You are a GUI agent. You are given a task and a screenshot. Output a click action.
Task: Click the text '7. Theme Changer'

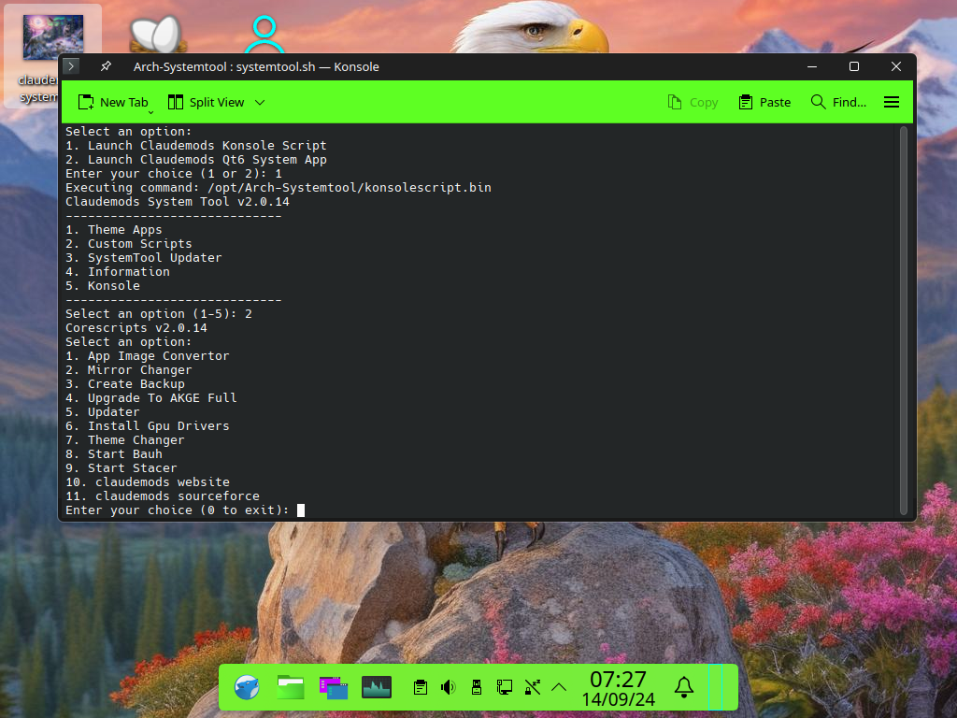pos(124,440)
